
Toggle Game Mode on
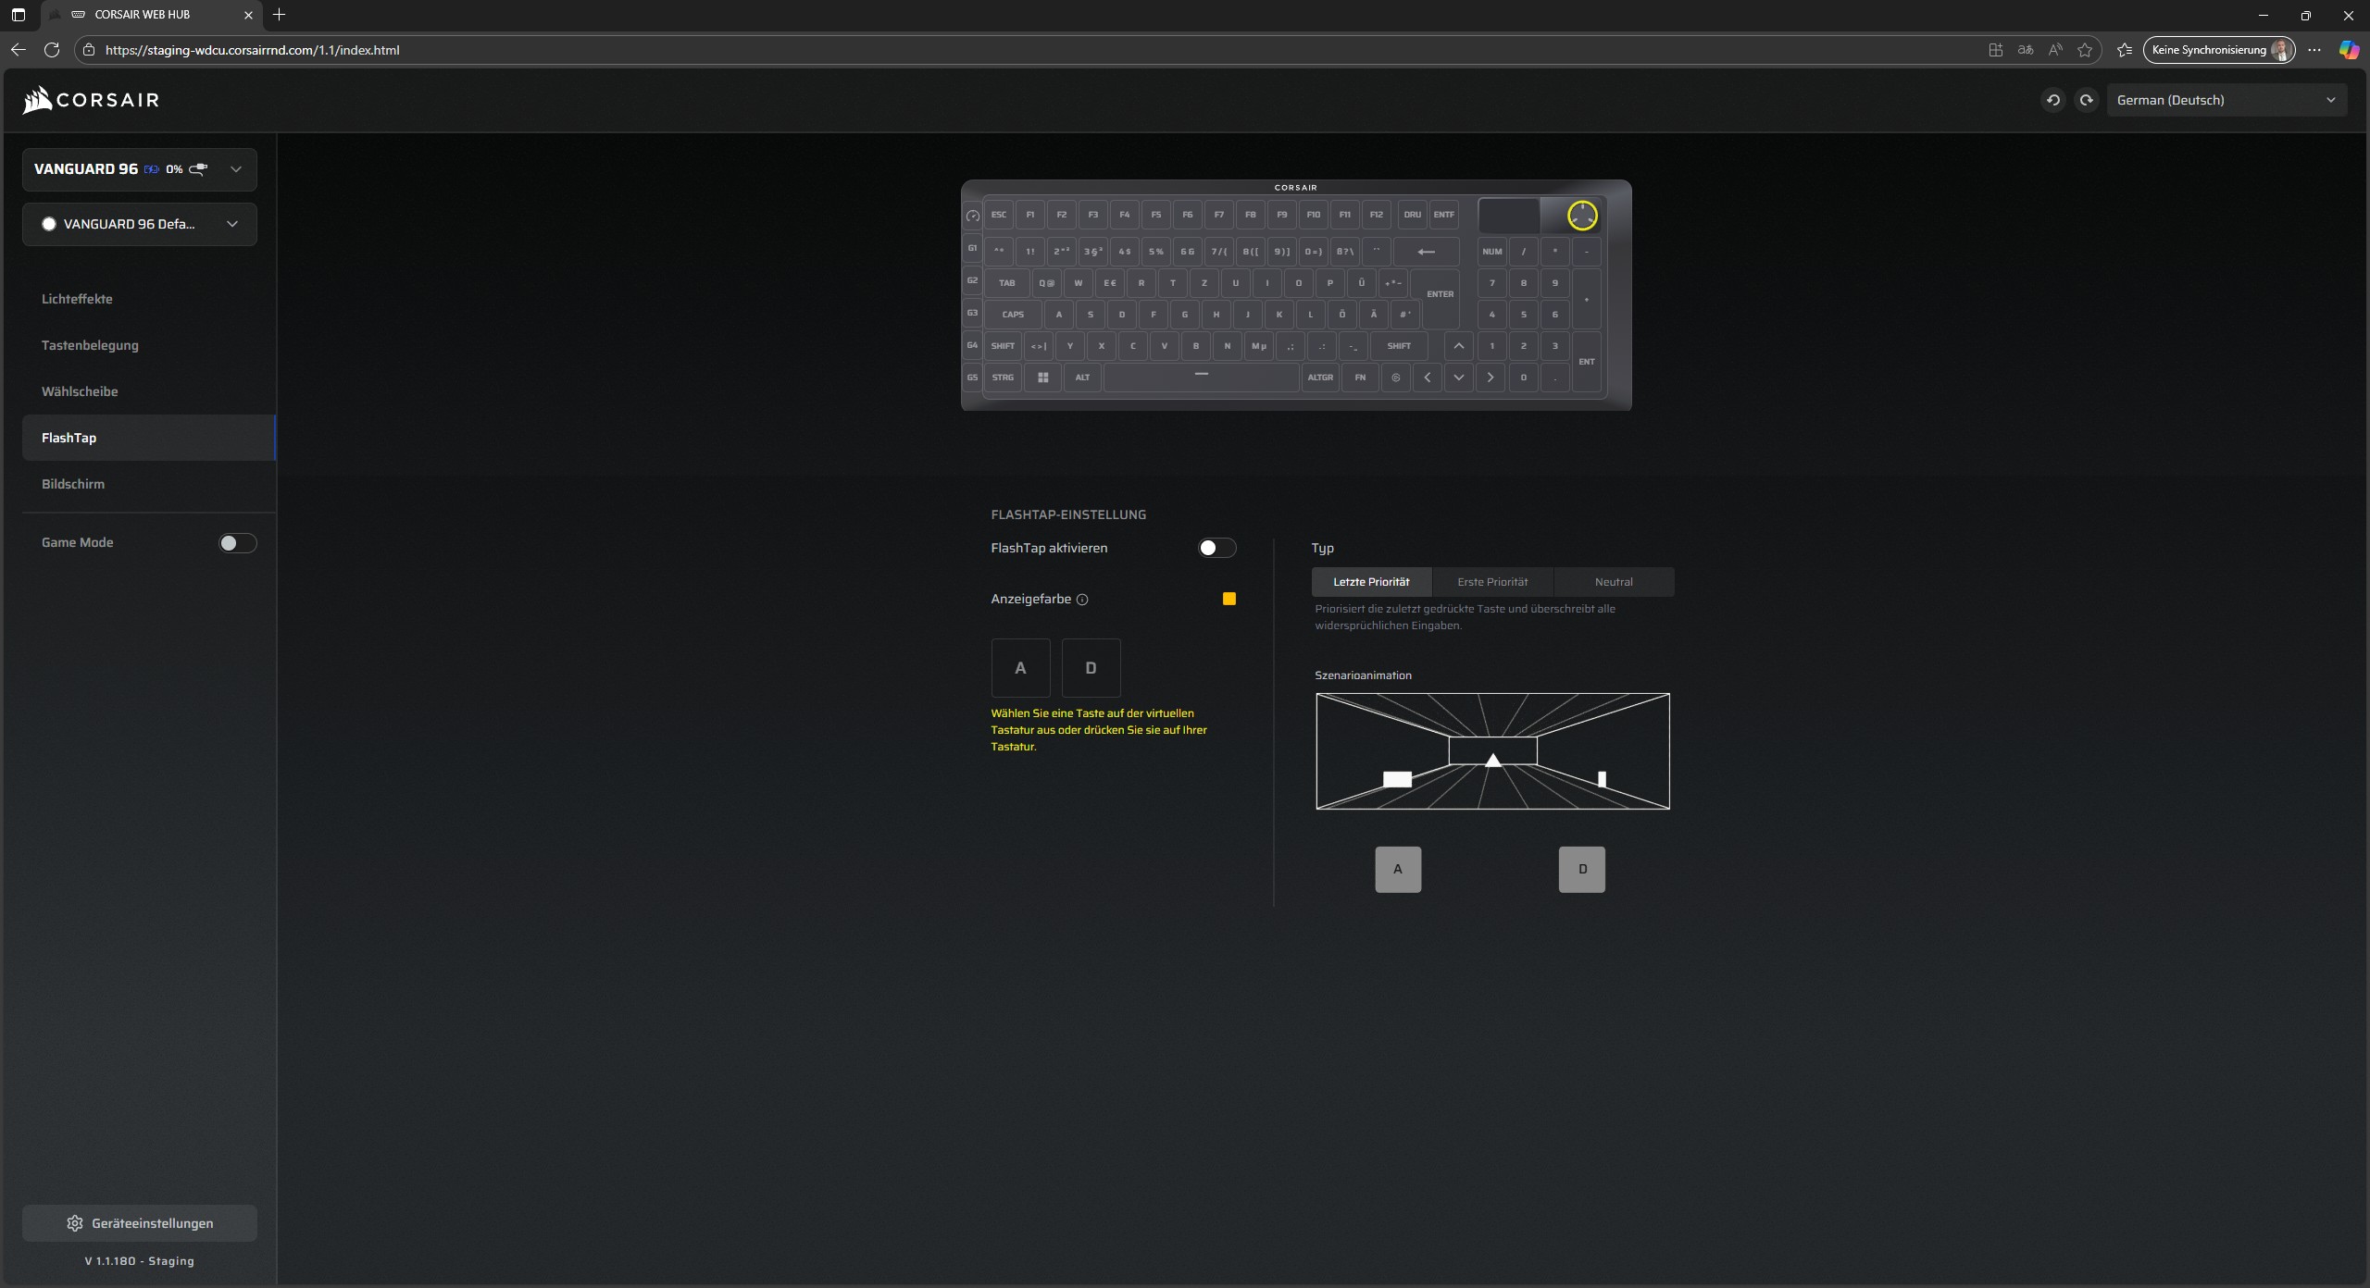pyautogui.click(x=237, y=543)
